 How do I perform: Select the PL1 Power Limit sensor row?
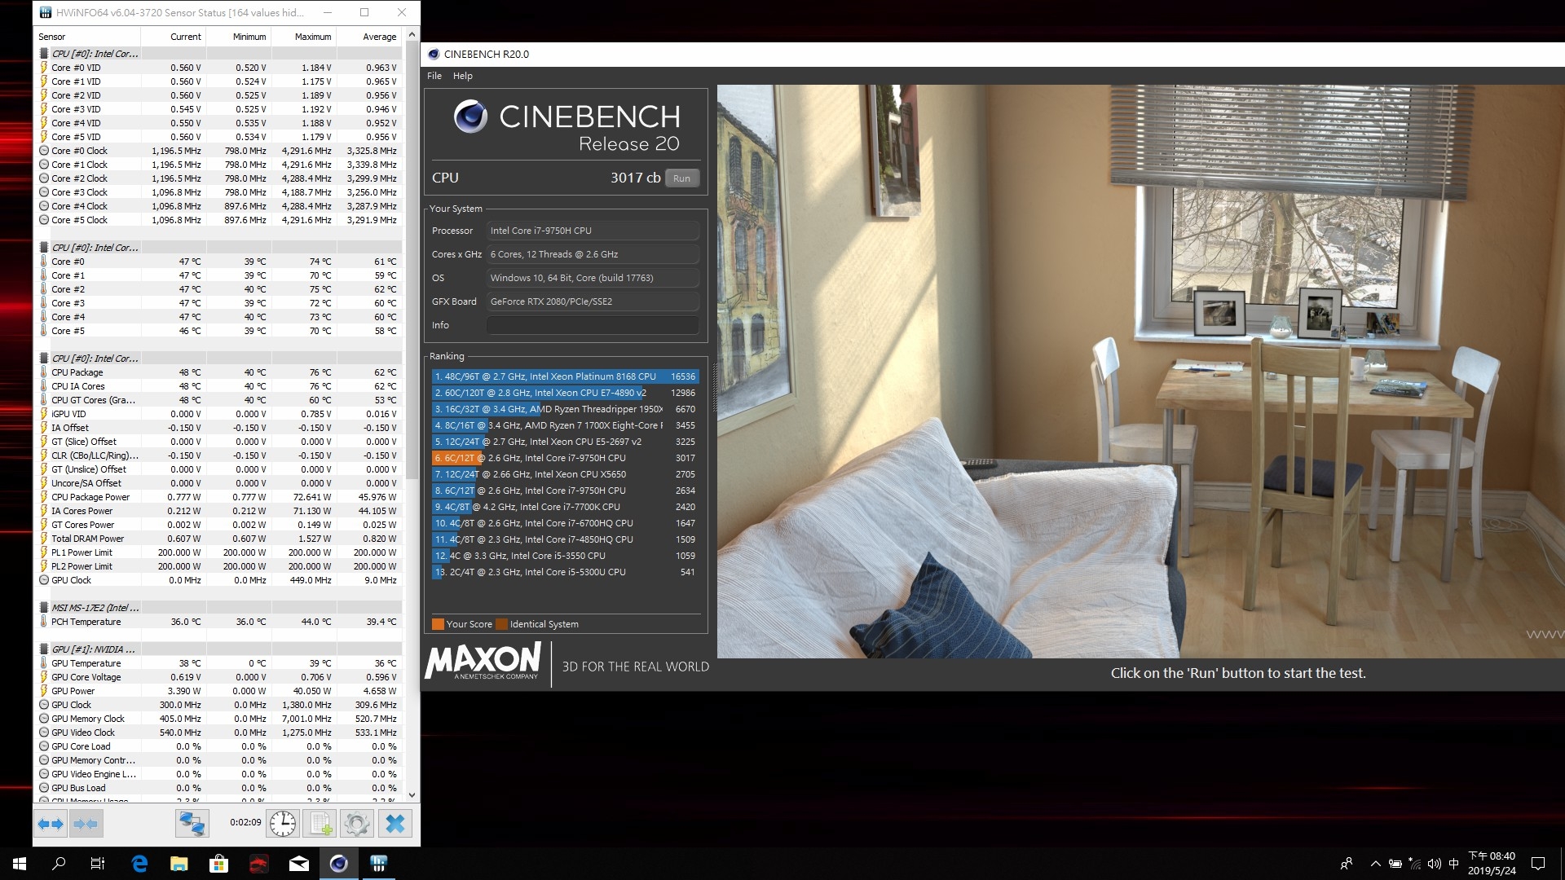(x=218, y=552)
